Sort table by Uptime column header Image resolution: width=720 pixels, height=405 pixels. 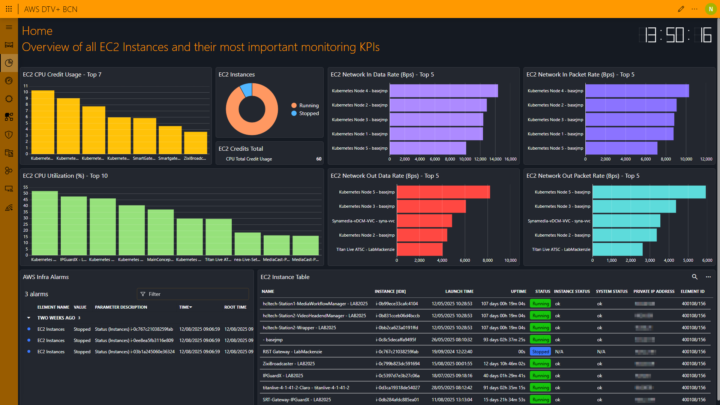pyautogui.click(x=518, y=291)
